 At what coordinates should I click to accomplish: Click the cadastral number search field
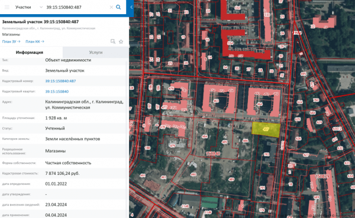pyautogui.click(x=77, y=7)
